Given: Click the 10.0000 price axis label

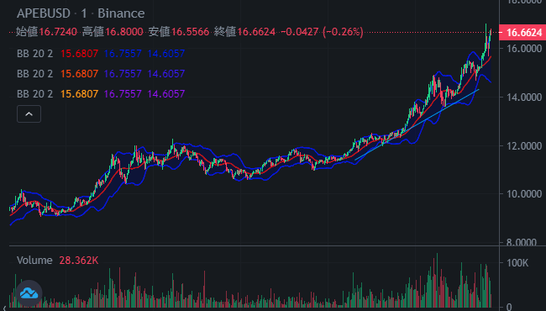Looking at the screenshot, I should click(524, 194).
